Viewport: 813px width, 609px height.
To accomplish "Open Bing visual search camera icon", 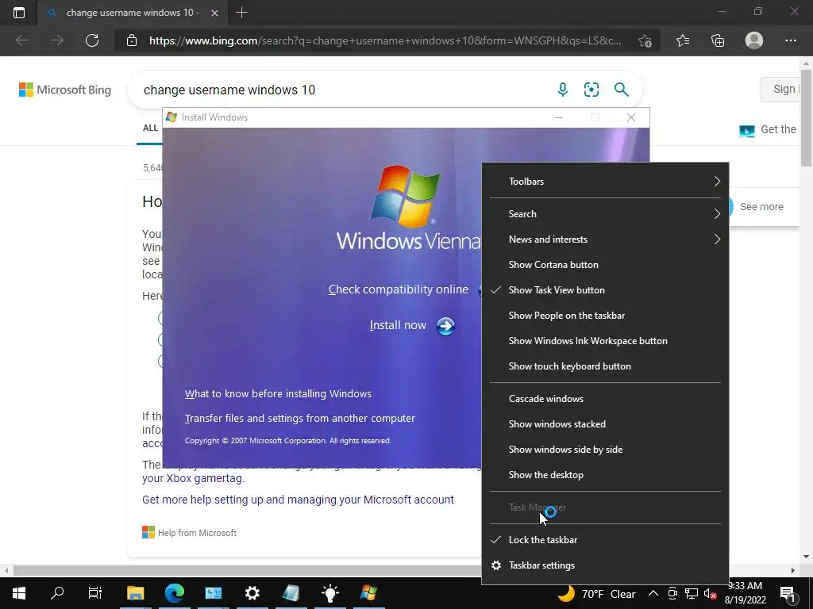I will (591, 90).
